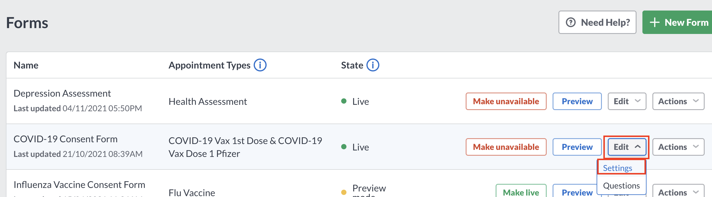Click green Live dot for Depression Assessment
Viewport: 712px width, 197px height.
tap(344, 101)
